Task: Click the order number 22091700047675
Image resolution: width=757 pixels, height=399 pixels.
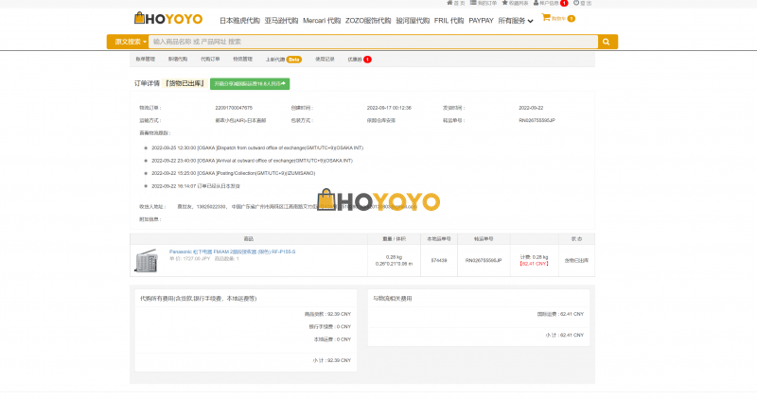Action: coord(234,108)
